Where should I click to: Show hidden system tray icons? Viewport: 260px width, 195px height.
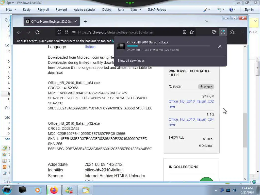[216, 190]
